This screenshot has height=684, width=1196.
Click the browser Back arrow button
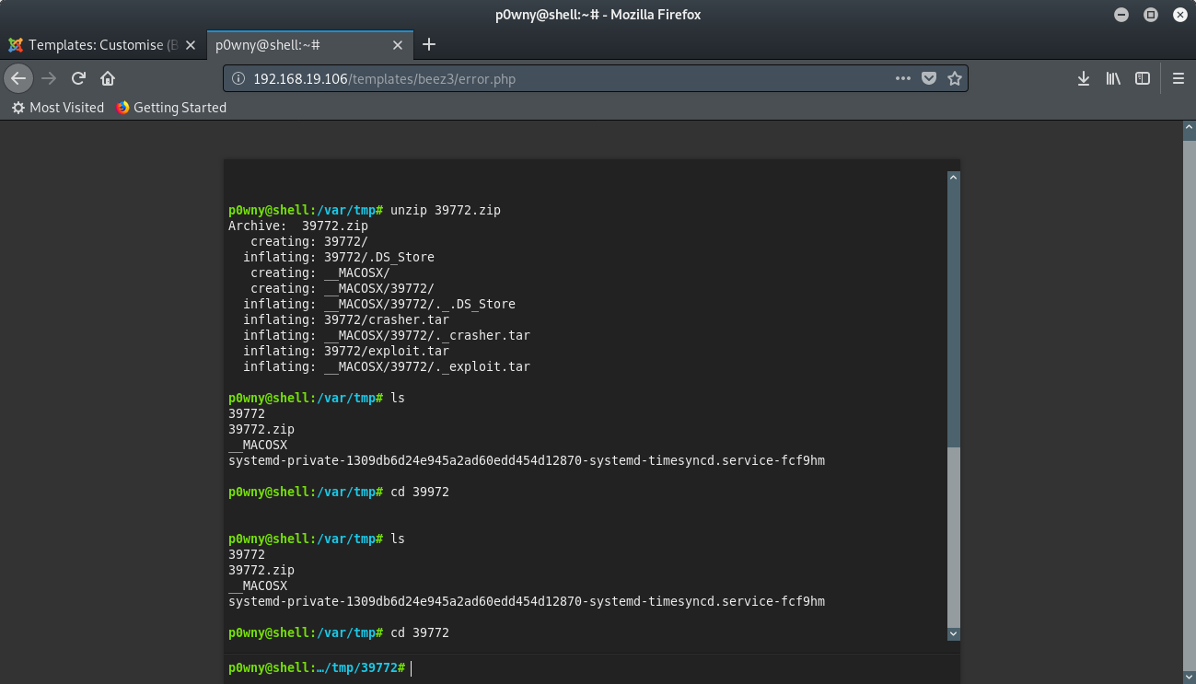pos(18,78)
